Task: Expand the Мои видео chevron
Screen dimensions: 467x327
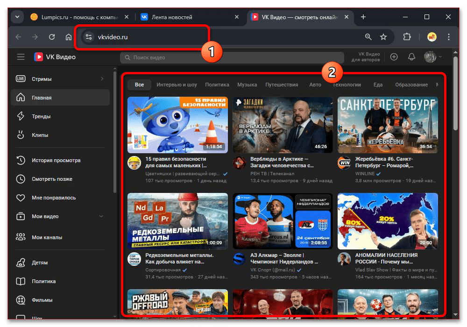Action: 101,216
